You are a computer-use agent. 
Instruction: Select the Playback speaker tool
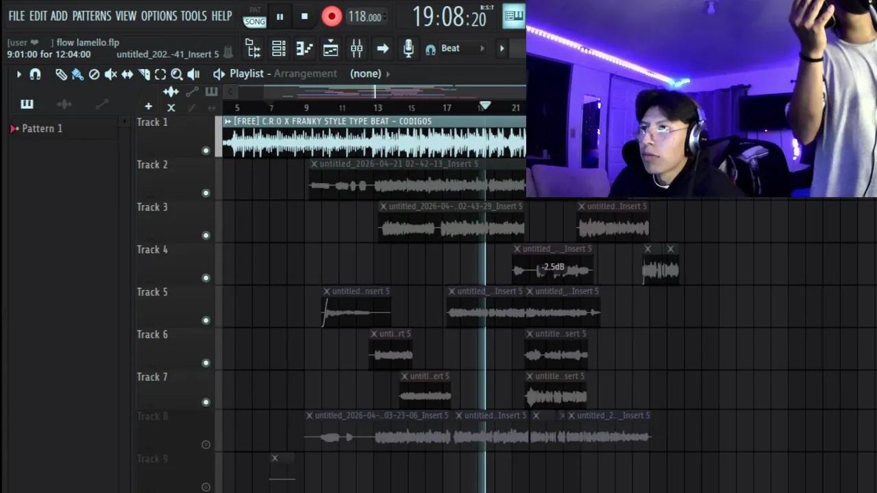[194, 74]
